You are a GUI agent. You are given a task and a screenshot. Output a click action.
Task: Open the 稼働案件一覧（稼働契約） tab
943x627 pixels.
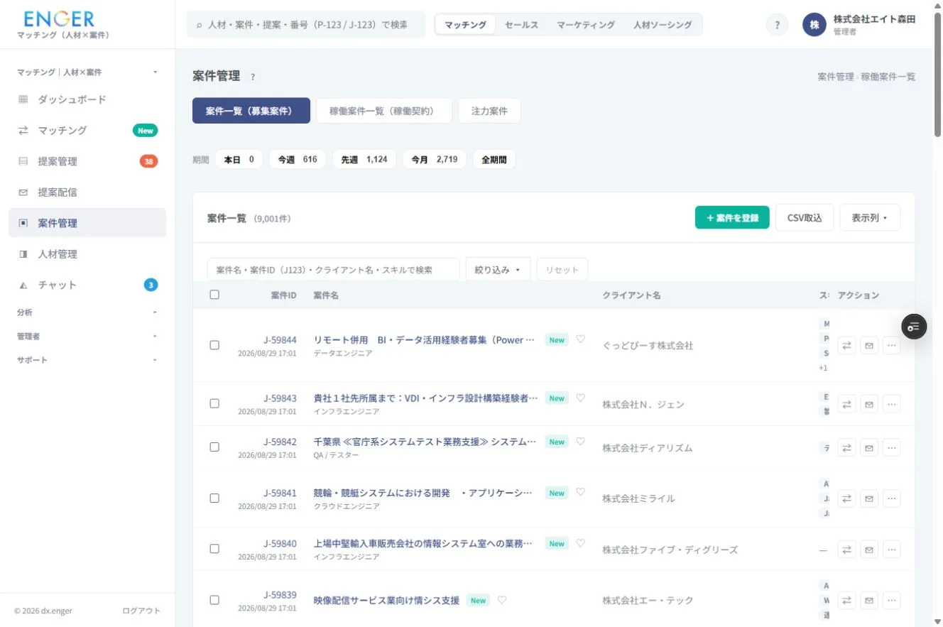point(384,111)
